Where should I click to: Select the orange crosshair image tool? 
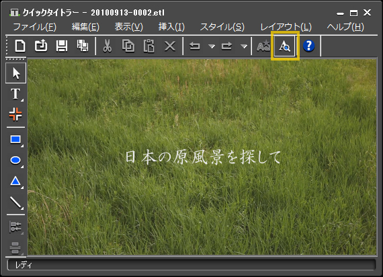(x=15, y=114)
